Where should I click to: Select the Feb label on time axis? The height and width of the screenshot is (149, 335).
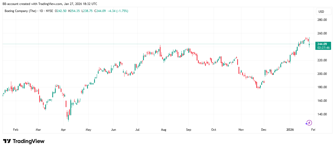15,130
